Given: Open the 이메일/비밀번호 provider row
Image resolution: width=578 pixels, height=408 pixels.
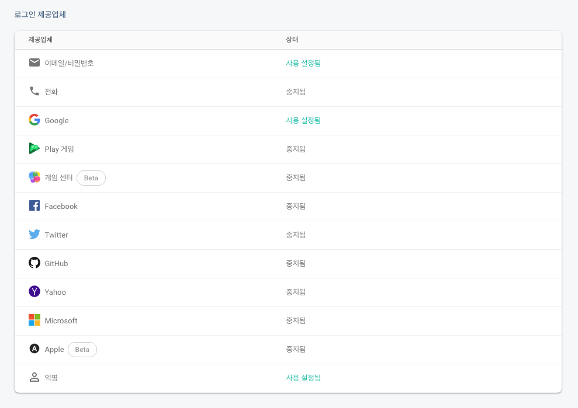Looking at the screenshot, I should [288, 64].
